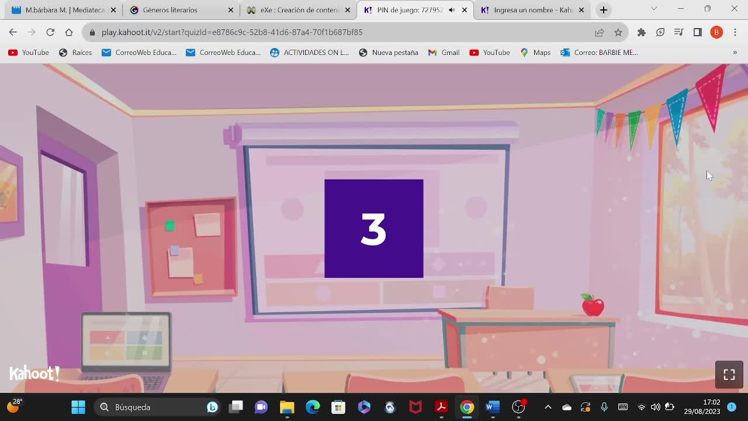Open File Explorer from the taskbar
Viewport: 748px width, 421px height.
point(287,407)
